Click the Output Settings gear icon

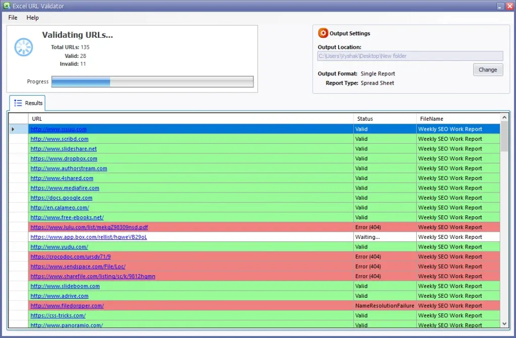322,33
